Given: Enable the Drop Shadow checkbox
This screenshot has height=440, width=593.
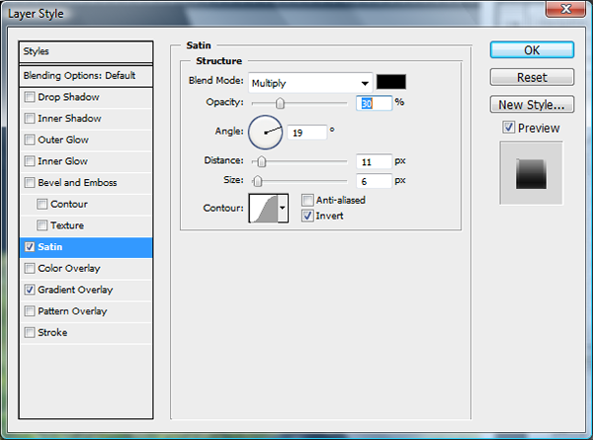Looking at the screenshot, I should [31, 97].
